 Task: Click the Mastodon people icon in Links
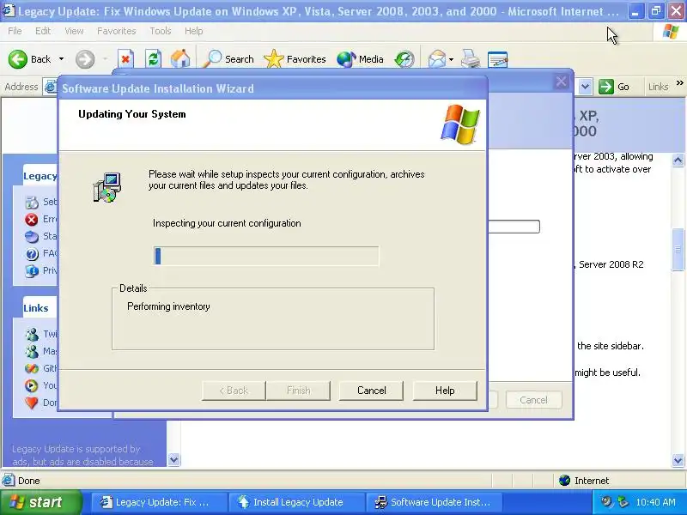[x=32, y=352]
